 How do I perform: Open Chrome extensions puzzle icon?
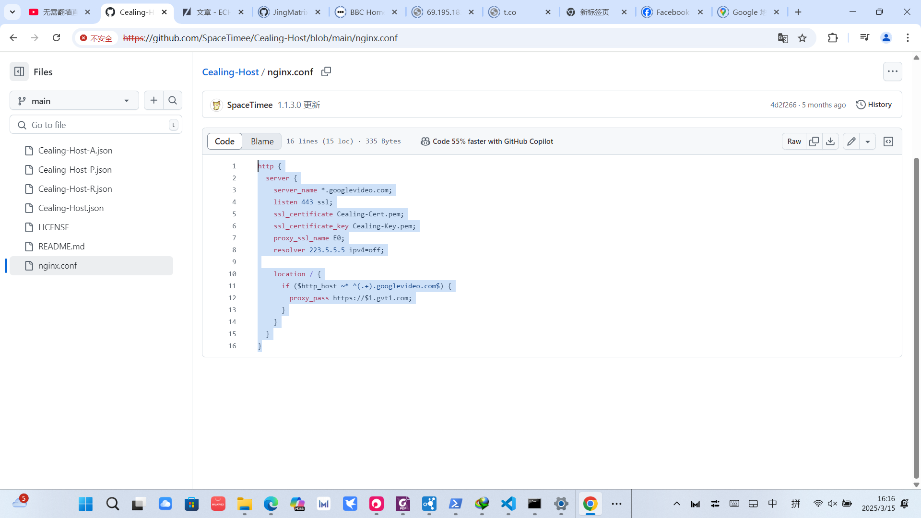tap(833, 38)
